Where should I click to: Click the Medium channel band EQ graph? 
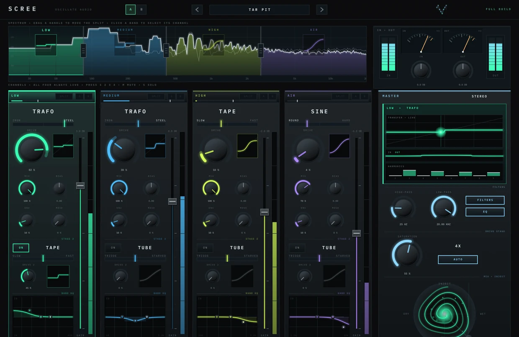pos(135,316)
